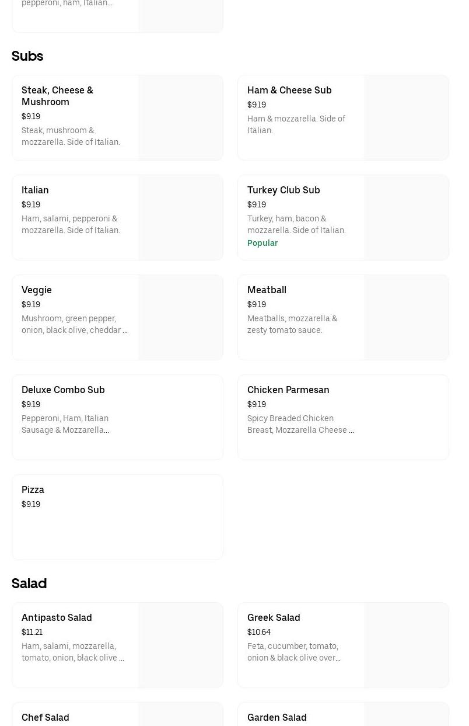Open the Turkey Club Sub item
This screenshot has height=726, width=469.
pyautogui.click(x=283, y=190)
